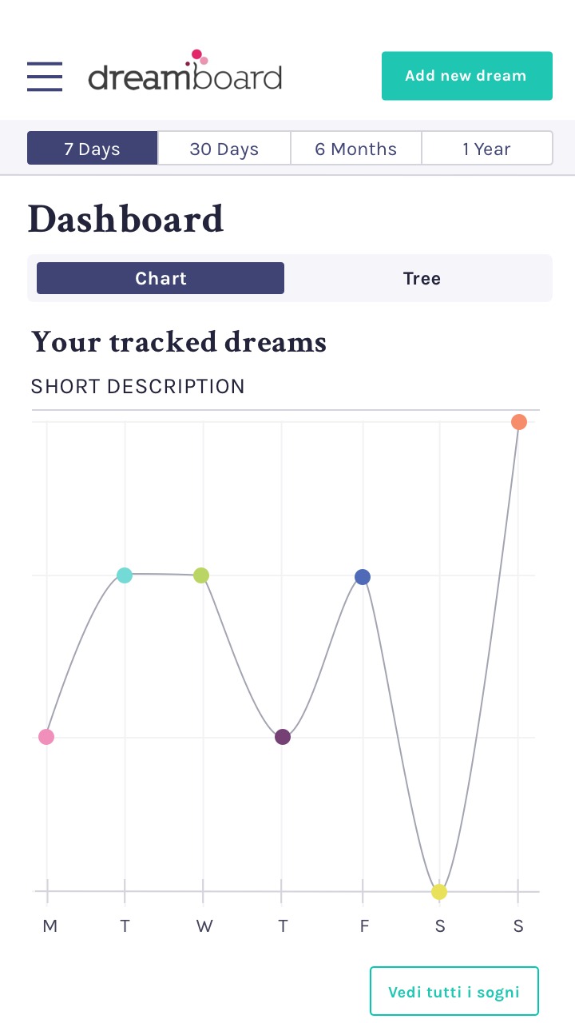Screen dimensions: 575x1023
Task: Open the hamburger menu icon
Action: coord(45,77)
